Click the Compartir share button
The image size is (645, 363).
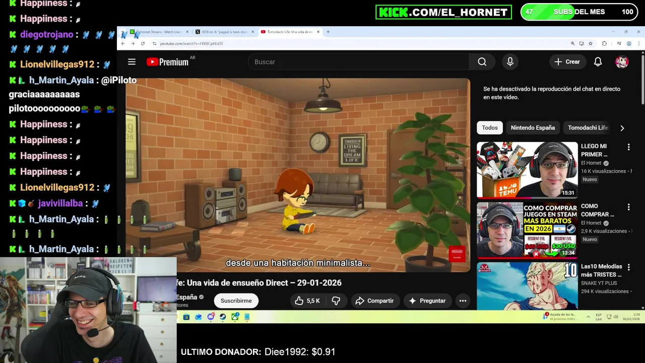[374, 300]
